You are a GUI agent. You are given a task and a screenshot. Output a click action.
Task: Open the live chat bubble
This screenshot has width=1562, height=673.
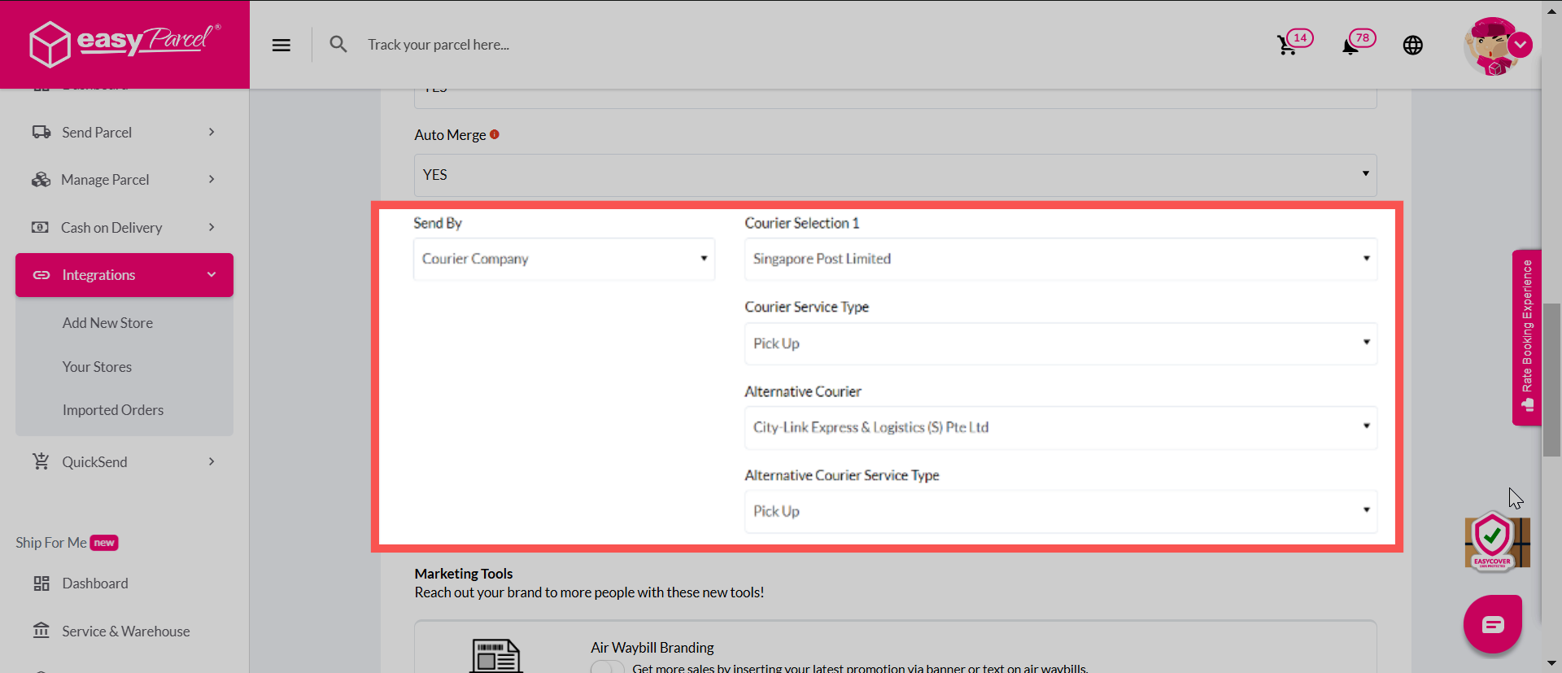[1493, 624]
